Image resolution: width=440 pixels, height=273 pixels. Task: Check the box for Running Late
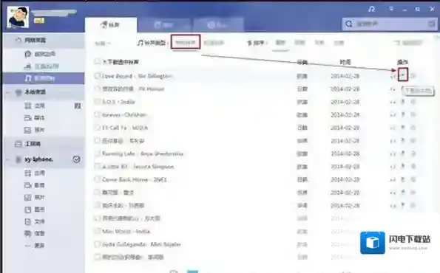[98, 153]
